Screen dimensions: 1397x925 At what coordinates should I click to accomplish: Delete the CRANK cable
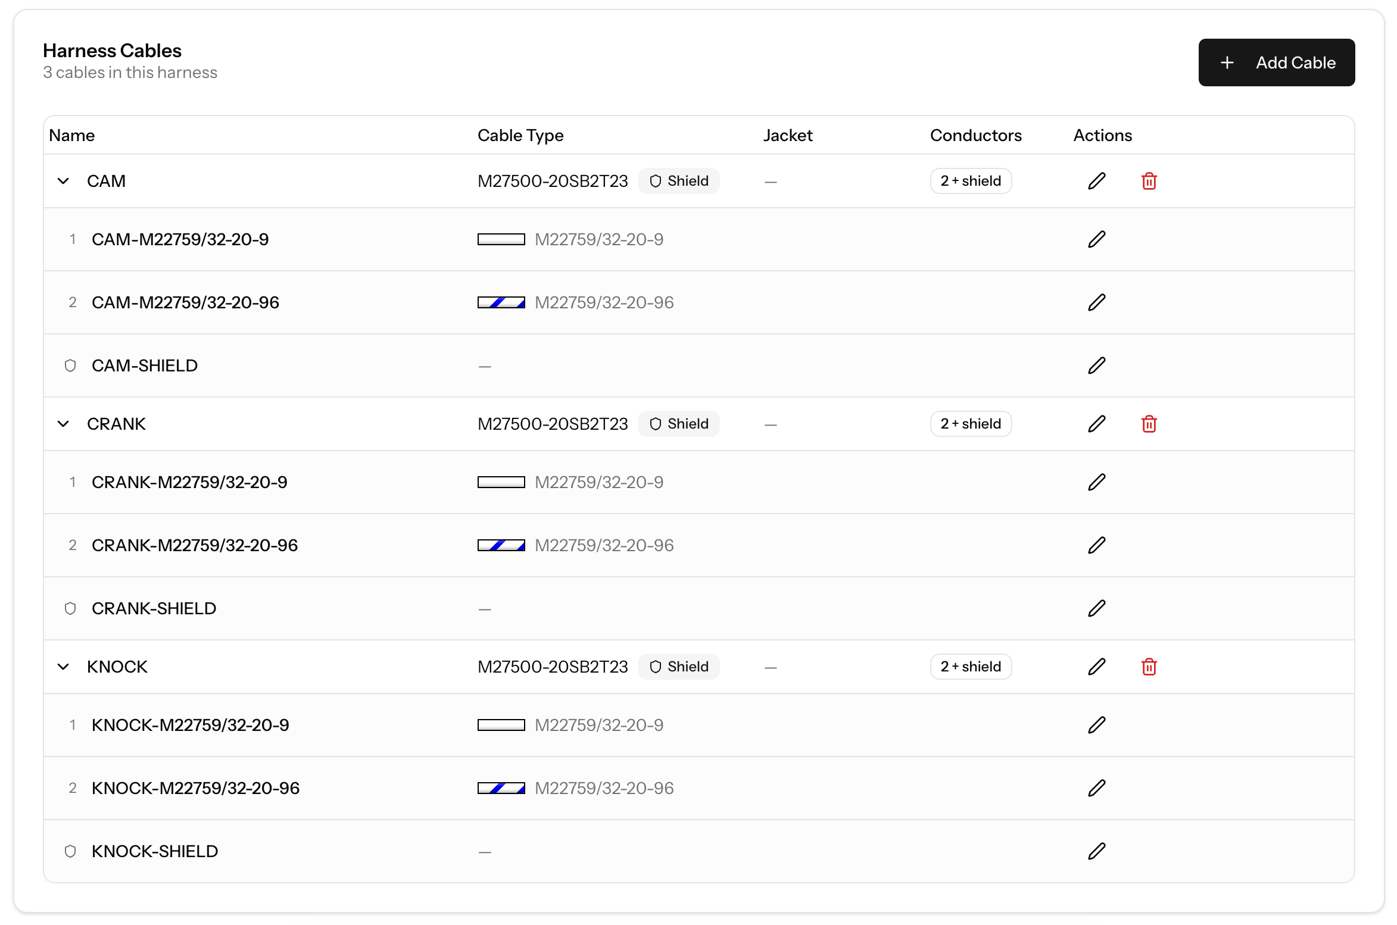tap(1149, 424)
